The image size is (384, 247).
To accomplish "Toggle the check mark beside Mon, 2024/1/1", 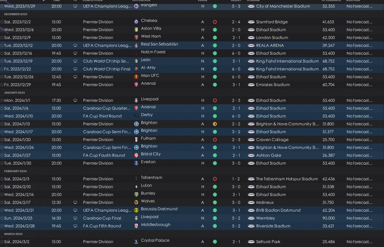I will point(2,100).
